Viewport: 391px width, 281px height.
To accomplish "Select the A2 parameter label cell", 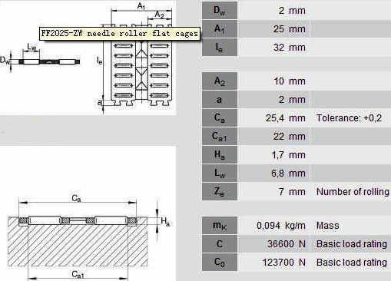I will [220, 81].
